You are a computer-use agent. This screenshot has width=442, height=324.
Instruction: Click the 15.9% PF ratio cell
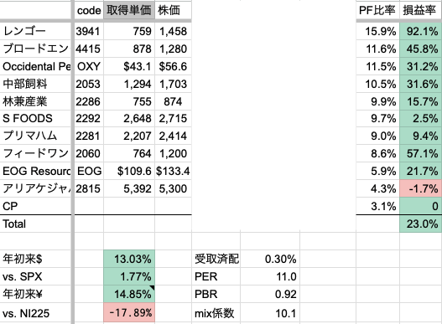click(377, 31)
